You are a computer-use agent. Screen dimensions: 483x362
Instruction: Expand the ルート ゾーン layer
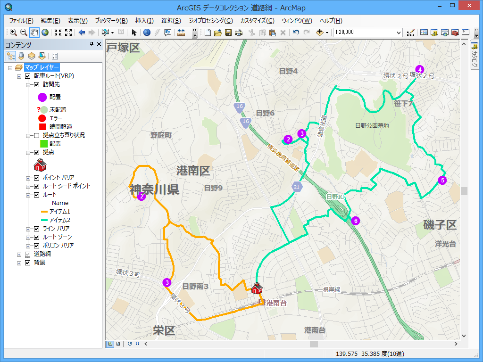point(28,238)
